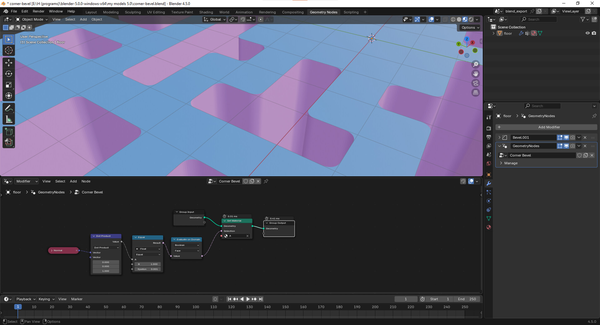The image size is (600, 325).
Task: Open Global transform orientation dropdown
Action: pos(215,19)
